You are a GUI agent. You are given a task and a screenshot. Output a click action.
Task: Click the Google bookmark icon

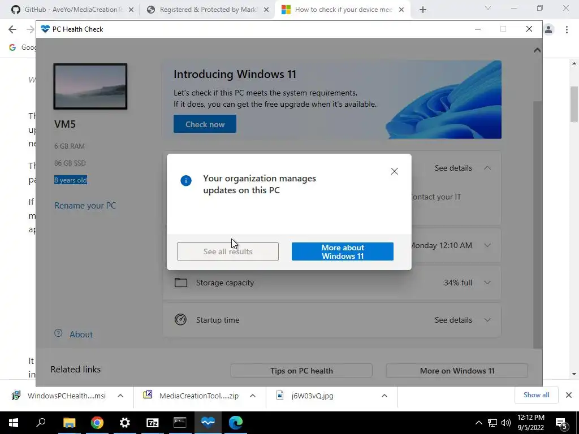[x=12, y=47]
